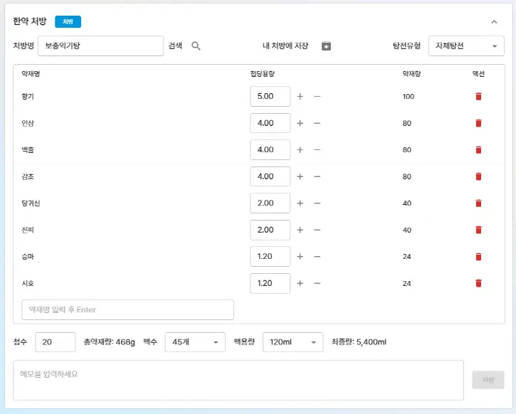516x414 pixels.
Task: Increase 당귀신 dosage with plus button
Action: pos(300,203)
